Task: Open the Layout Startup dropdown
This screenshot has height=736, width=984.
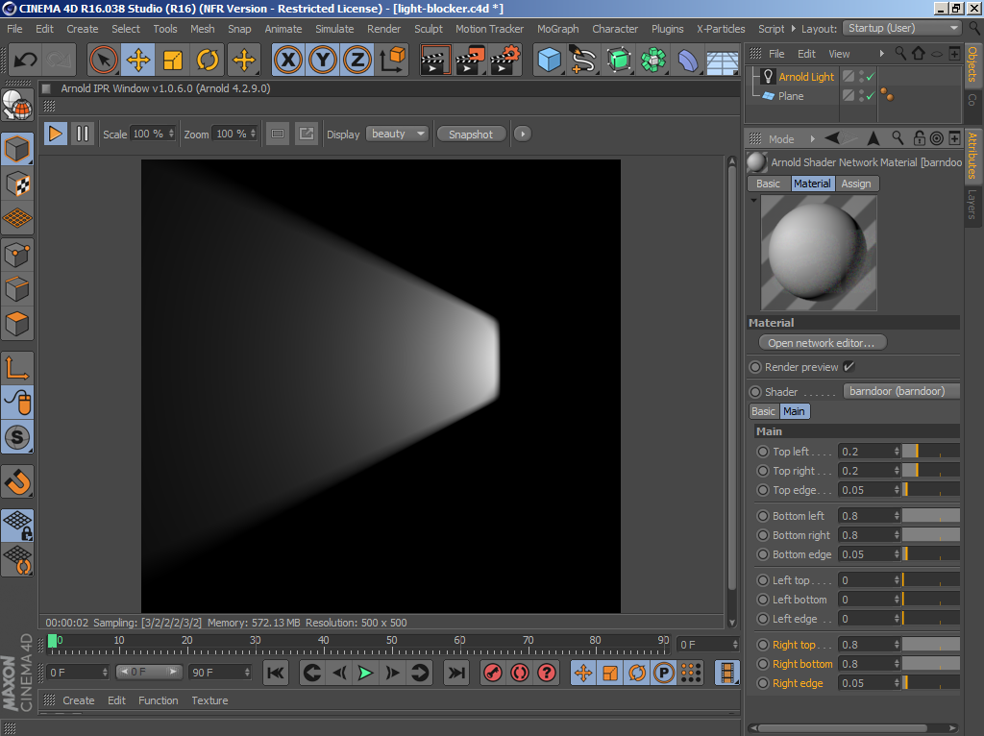Action: (x=901, y=28)
